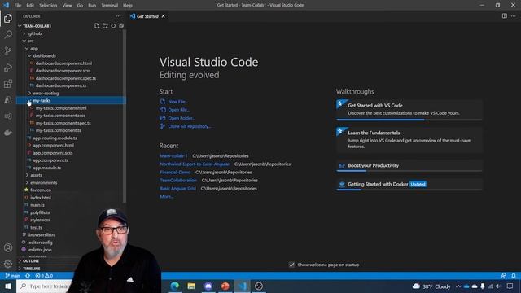Open the Extensions view
The height and width of the screenshot is (293, 521).
point(8,83)
